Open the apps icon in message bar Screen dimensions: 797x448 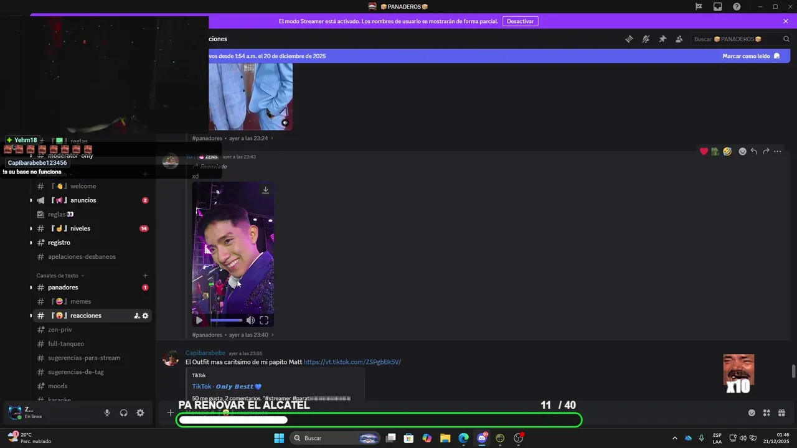click(x=766, y=413)
